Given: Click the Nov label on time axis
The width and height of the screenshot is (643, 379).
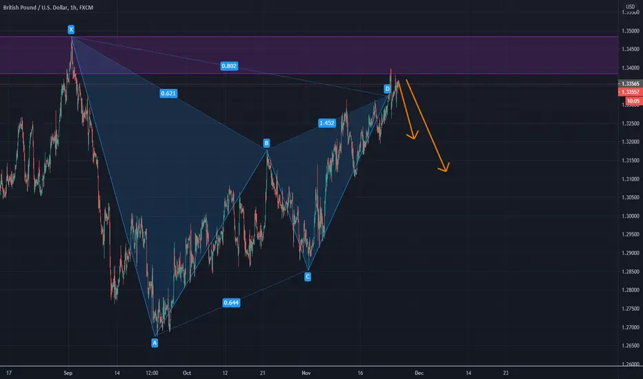Looking at the screenshot, I should click(306, 373).
